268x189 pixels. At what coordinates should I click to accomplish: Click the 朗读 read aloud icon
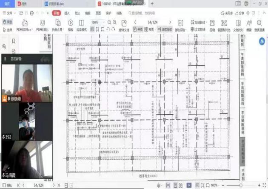[x=249, y=23]
